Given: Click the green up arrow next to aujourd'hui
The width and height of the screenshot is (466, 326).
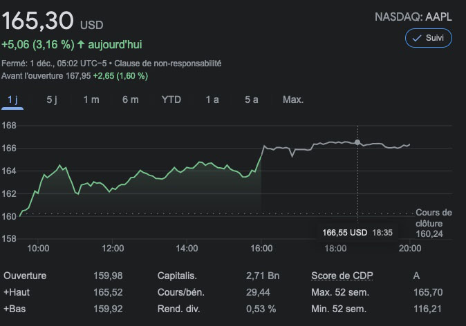Looking at the screenshot, I should pyautogui.click(x=81, y=44).
